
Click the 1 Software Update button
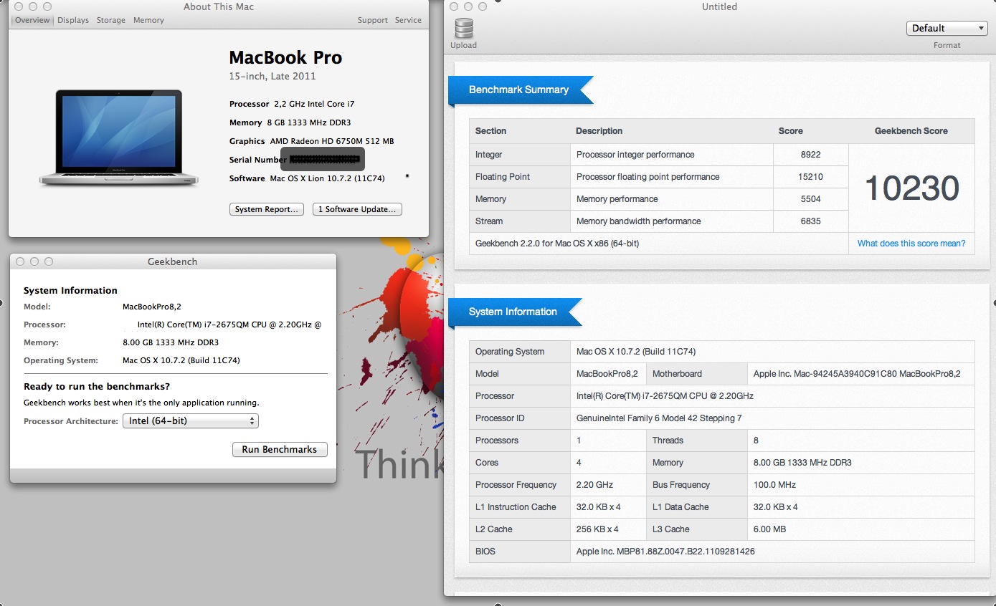[357, 209]
